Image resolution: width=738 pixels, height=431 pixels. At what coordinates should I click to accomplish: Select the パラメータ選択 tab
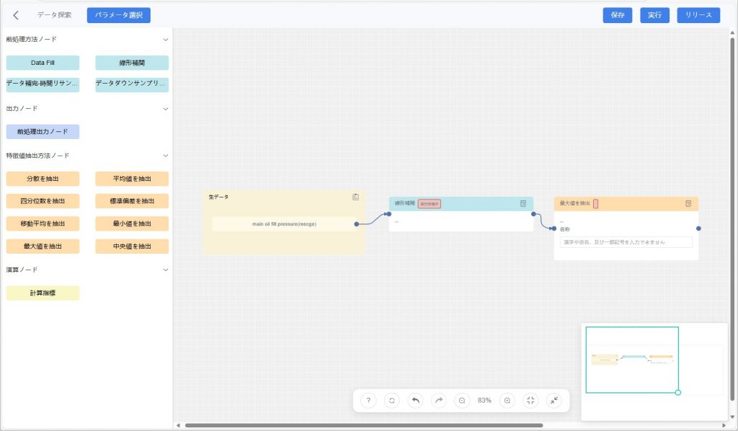(x=119, y=15)
